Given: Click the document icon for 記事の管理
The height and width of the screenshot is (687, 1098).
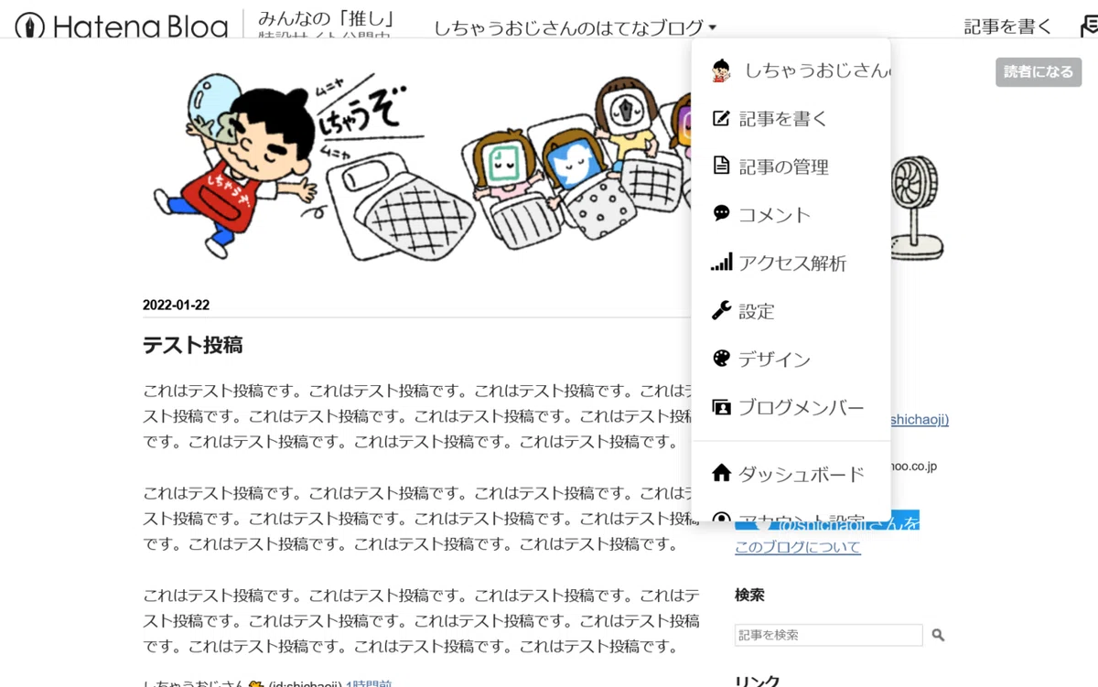Looking at the screenshot, I should pyautogui.click(x=721, y=166).
